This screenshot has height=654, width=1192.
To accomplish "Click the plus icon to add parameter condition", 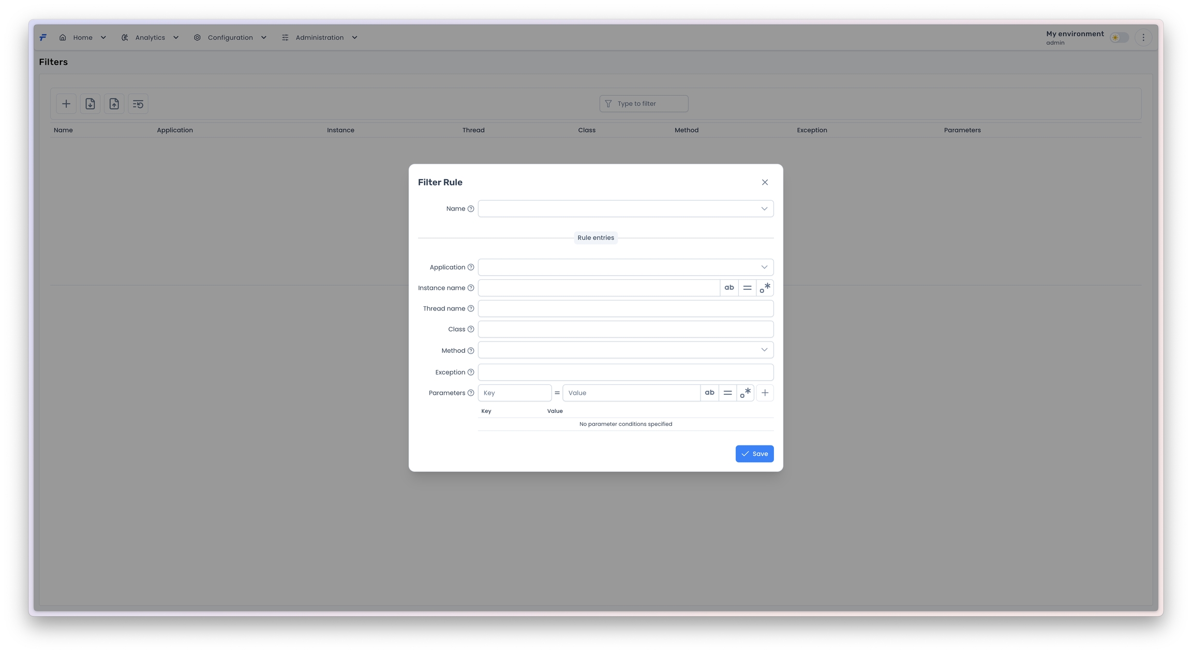I will (765, 393).
